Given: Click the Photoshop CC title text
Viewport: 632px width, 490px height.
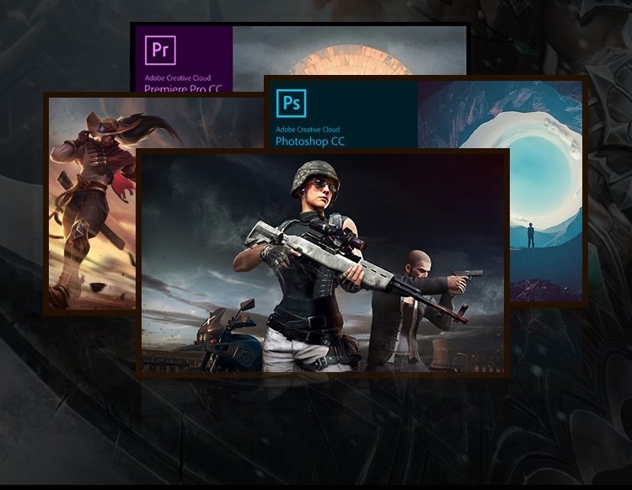Looking at the screenshot, I should pyautogui.click(x=309, y=141).
